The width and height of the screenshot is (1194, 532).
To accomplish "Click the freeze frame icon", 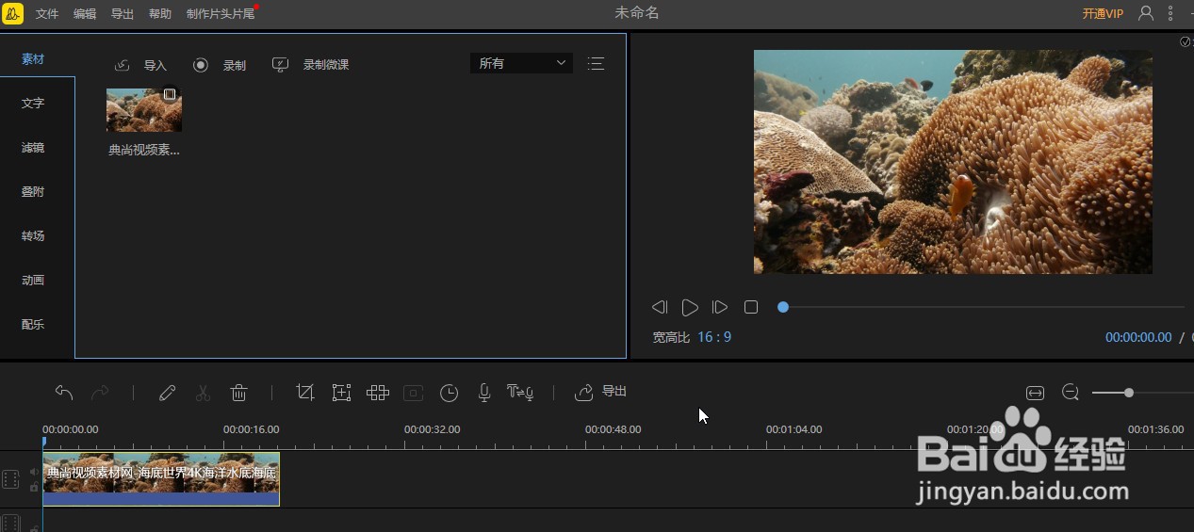I will [413, 393].
